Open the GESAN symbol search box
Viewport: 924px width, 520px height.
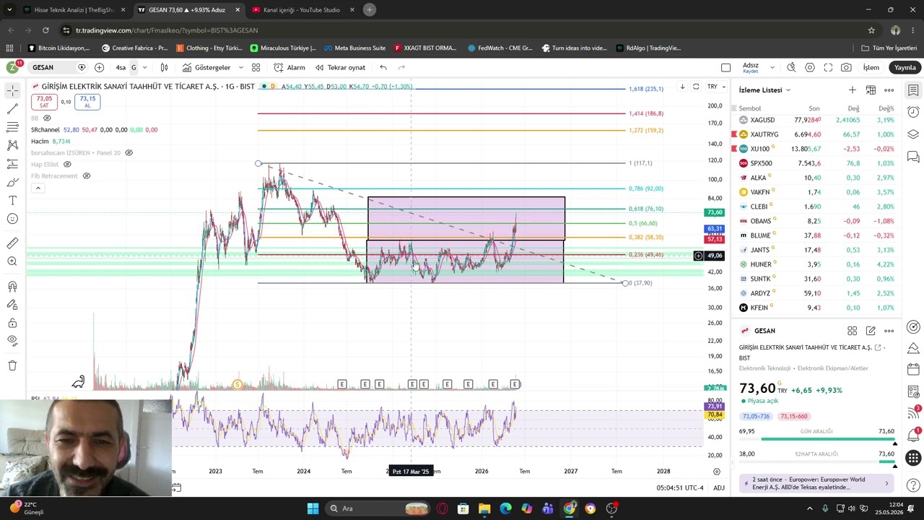(x=53, y=67)
